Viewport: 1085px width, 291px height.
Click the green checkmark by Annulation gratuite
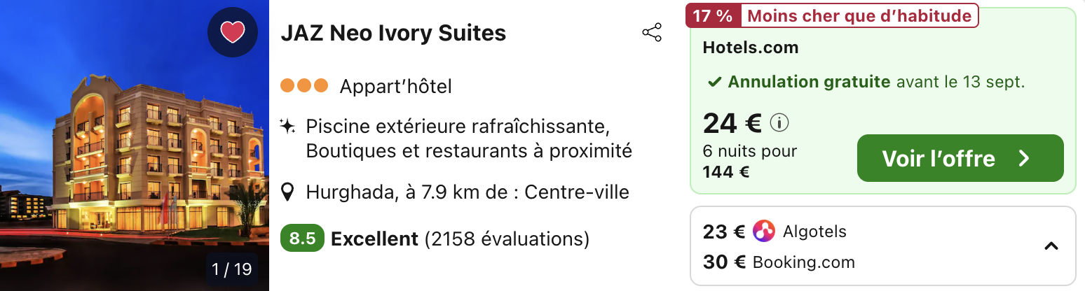pos(714,83)
